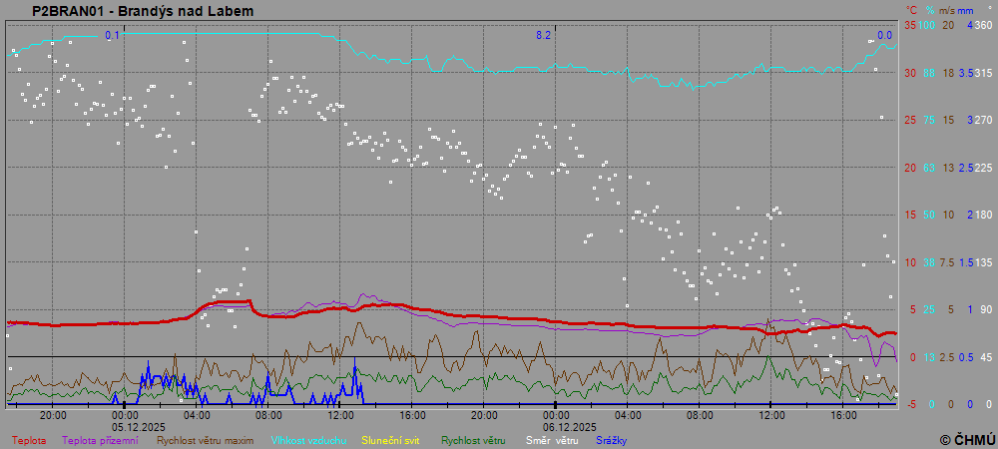Viewport: 998px width, 449px height.
Task: Select Rychlost větru maxim in the legend
Action: point(205,440)
